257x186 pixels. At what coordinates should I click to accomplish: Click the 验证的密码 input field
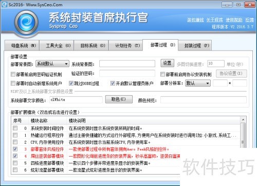tap(127, 73)
